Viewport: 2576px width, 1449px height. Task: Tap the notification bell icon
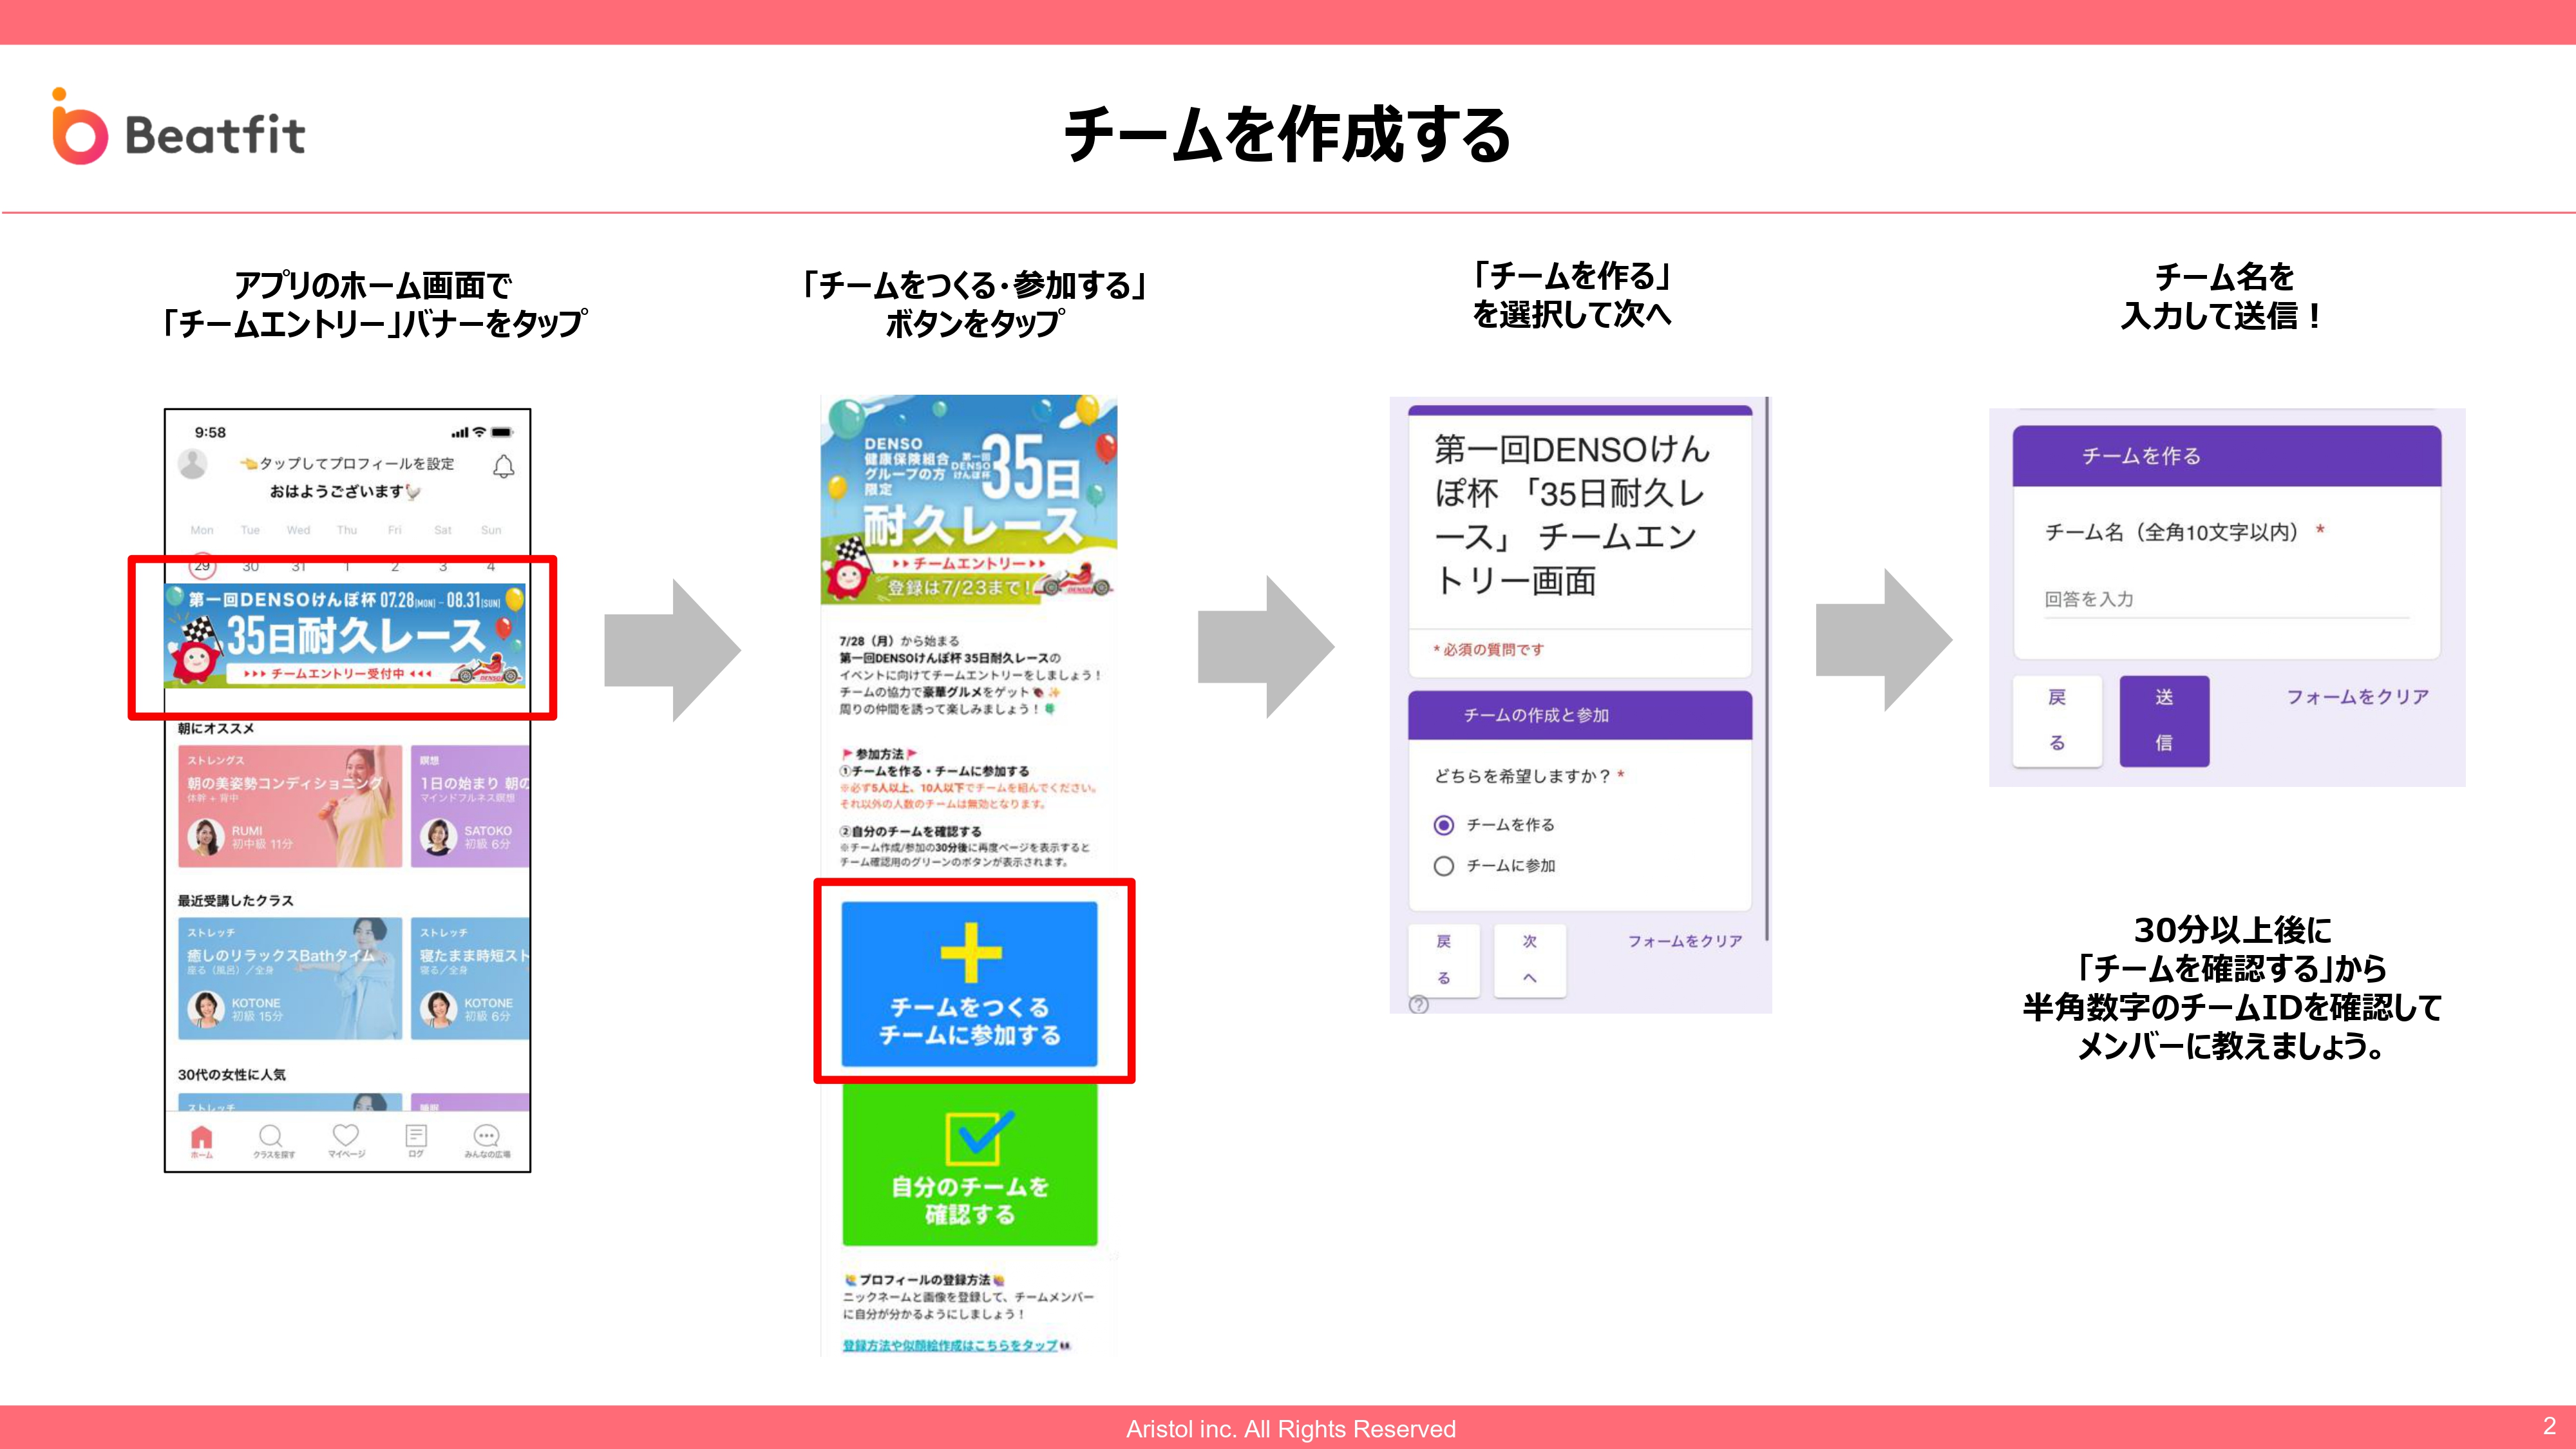504,467
